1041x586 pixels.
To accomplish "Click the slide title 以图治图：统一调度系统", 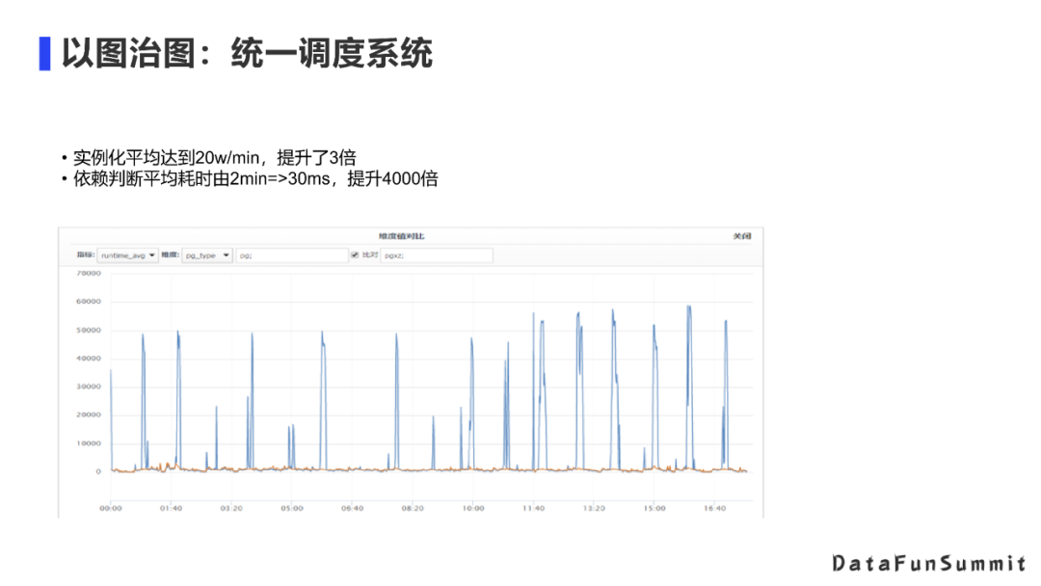I will coord(247,53).
